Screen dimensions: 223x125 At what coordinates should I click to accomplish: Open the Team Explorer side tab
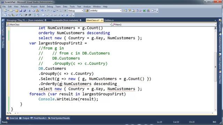pyautogui.click(x=220, y=61)
